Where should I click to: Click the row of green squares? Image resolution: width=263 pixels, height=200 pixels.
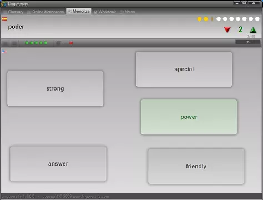(36, 43)
